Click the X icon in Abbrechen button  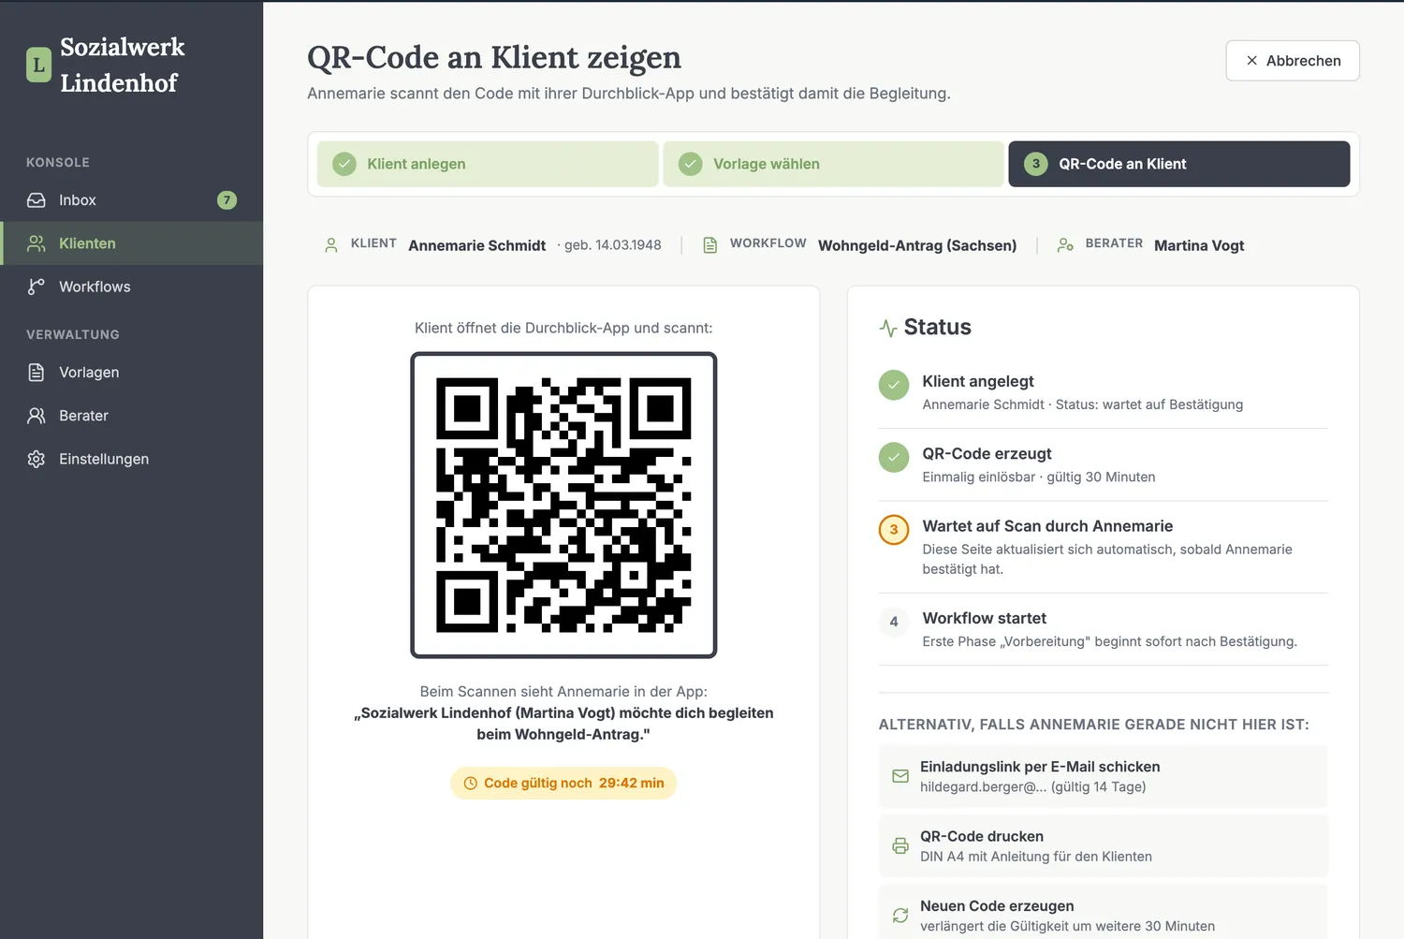coord(1251,61)
